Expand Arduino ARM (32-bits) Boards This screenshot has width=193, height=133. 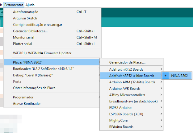131,82
